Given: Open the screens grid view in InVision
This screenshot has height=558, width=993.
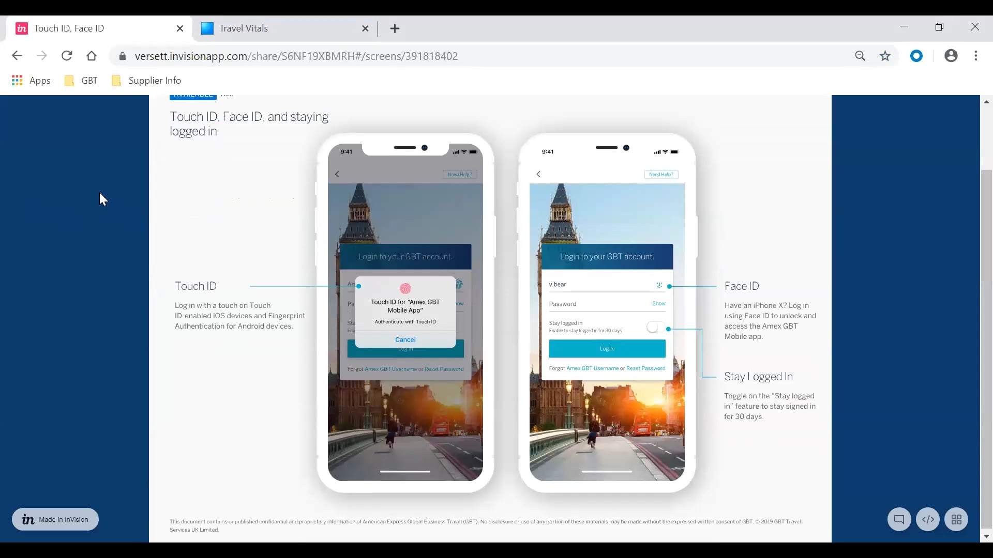Looking at the screenshot, I should (957, 519).
